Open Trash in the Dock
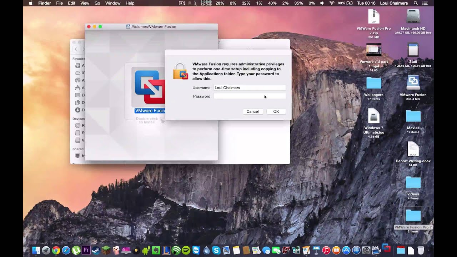Screen dimensions: 457x257 [421, 250]
